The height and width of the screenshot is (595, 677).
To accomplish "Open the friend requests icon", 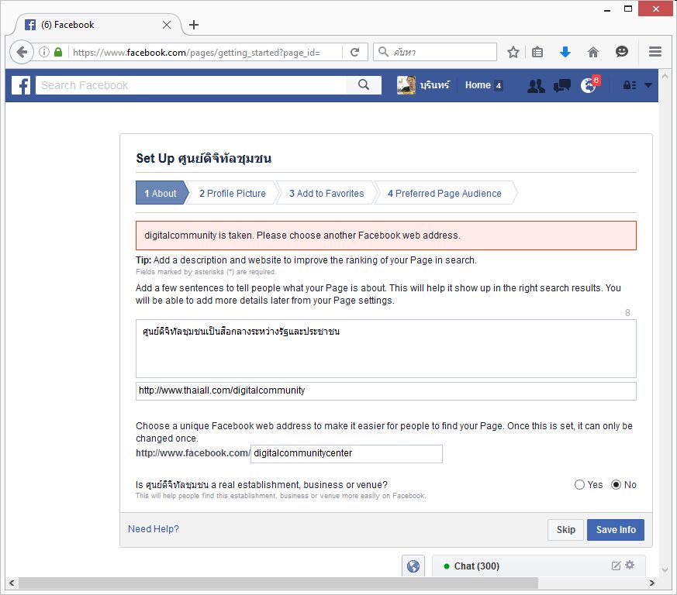I will coord(536,85).
